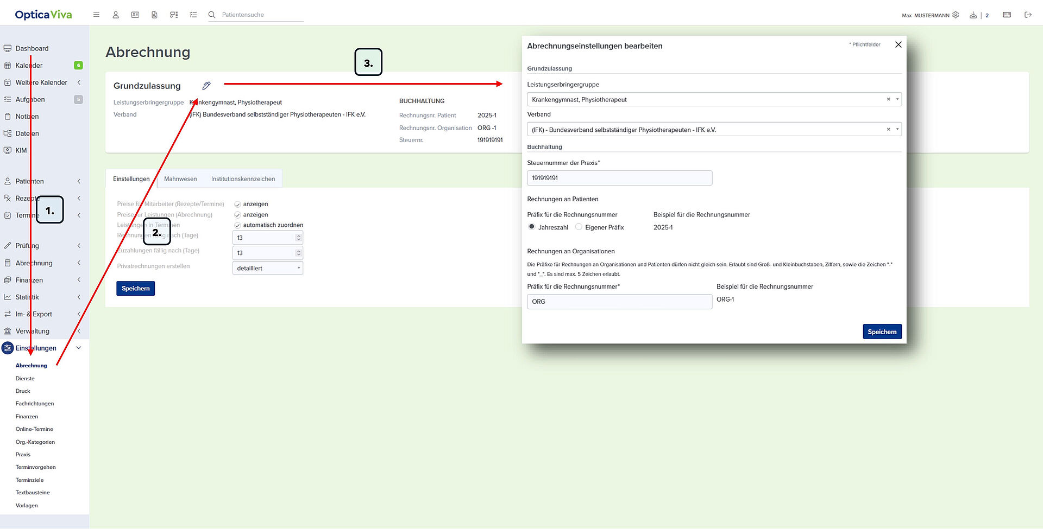Open the Institutionskennzeichen tab

243,179
